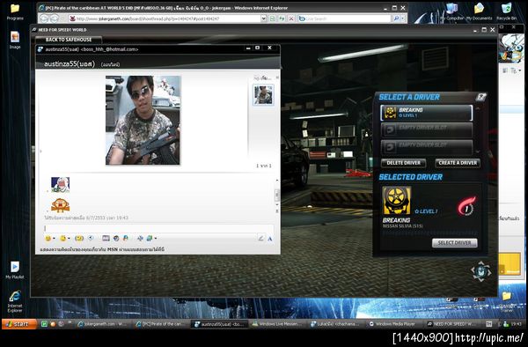Click the Live Search box in Internet Explorer
The height and width of the screenshot is (347, 528).
coord(344,18)
